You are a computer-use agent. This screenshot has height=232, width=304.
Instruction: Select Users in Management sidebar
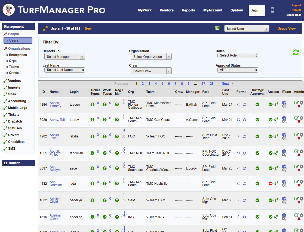(18, 40)
